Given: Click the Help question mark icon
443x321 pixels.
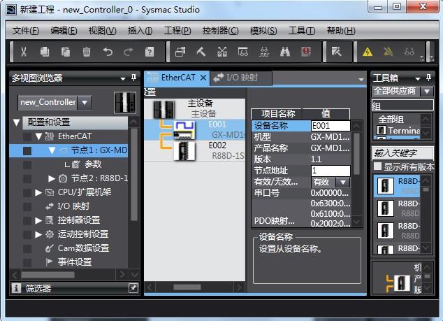Looking at the screenshot, I should point(150,52).
